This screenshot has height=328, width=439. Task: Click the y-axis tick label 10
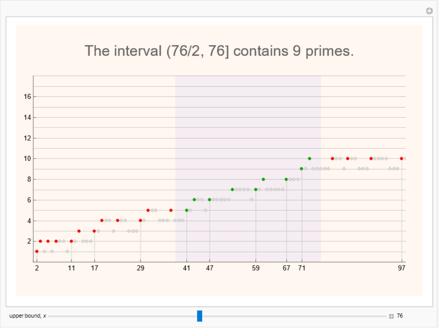point(27,159)
